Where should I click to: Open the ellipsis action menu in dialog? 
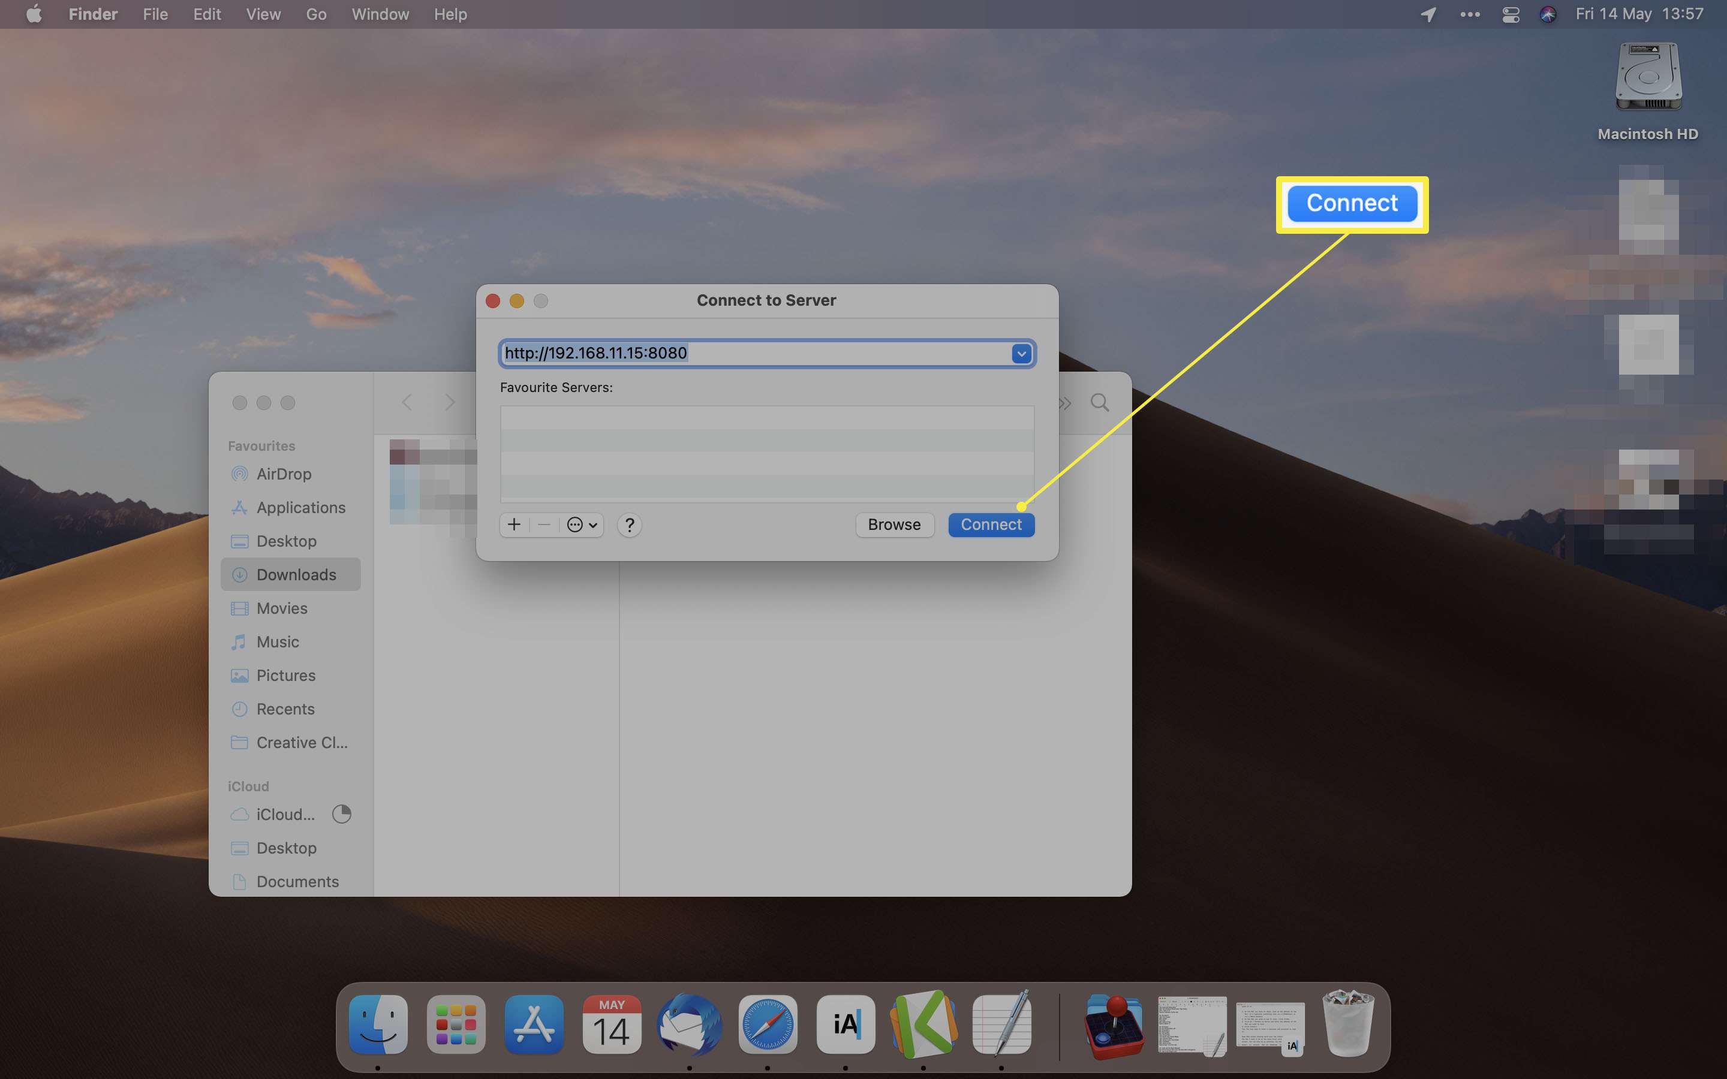tap(582, 525)
